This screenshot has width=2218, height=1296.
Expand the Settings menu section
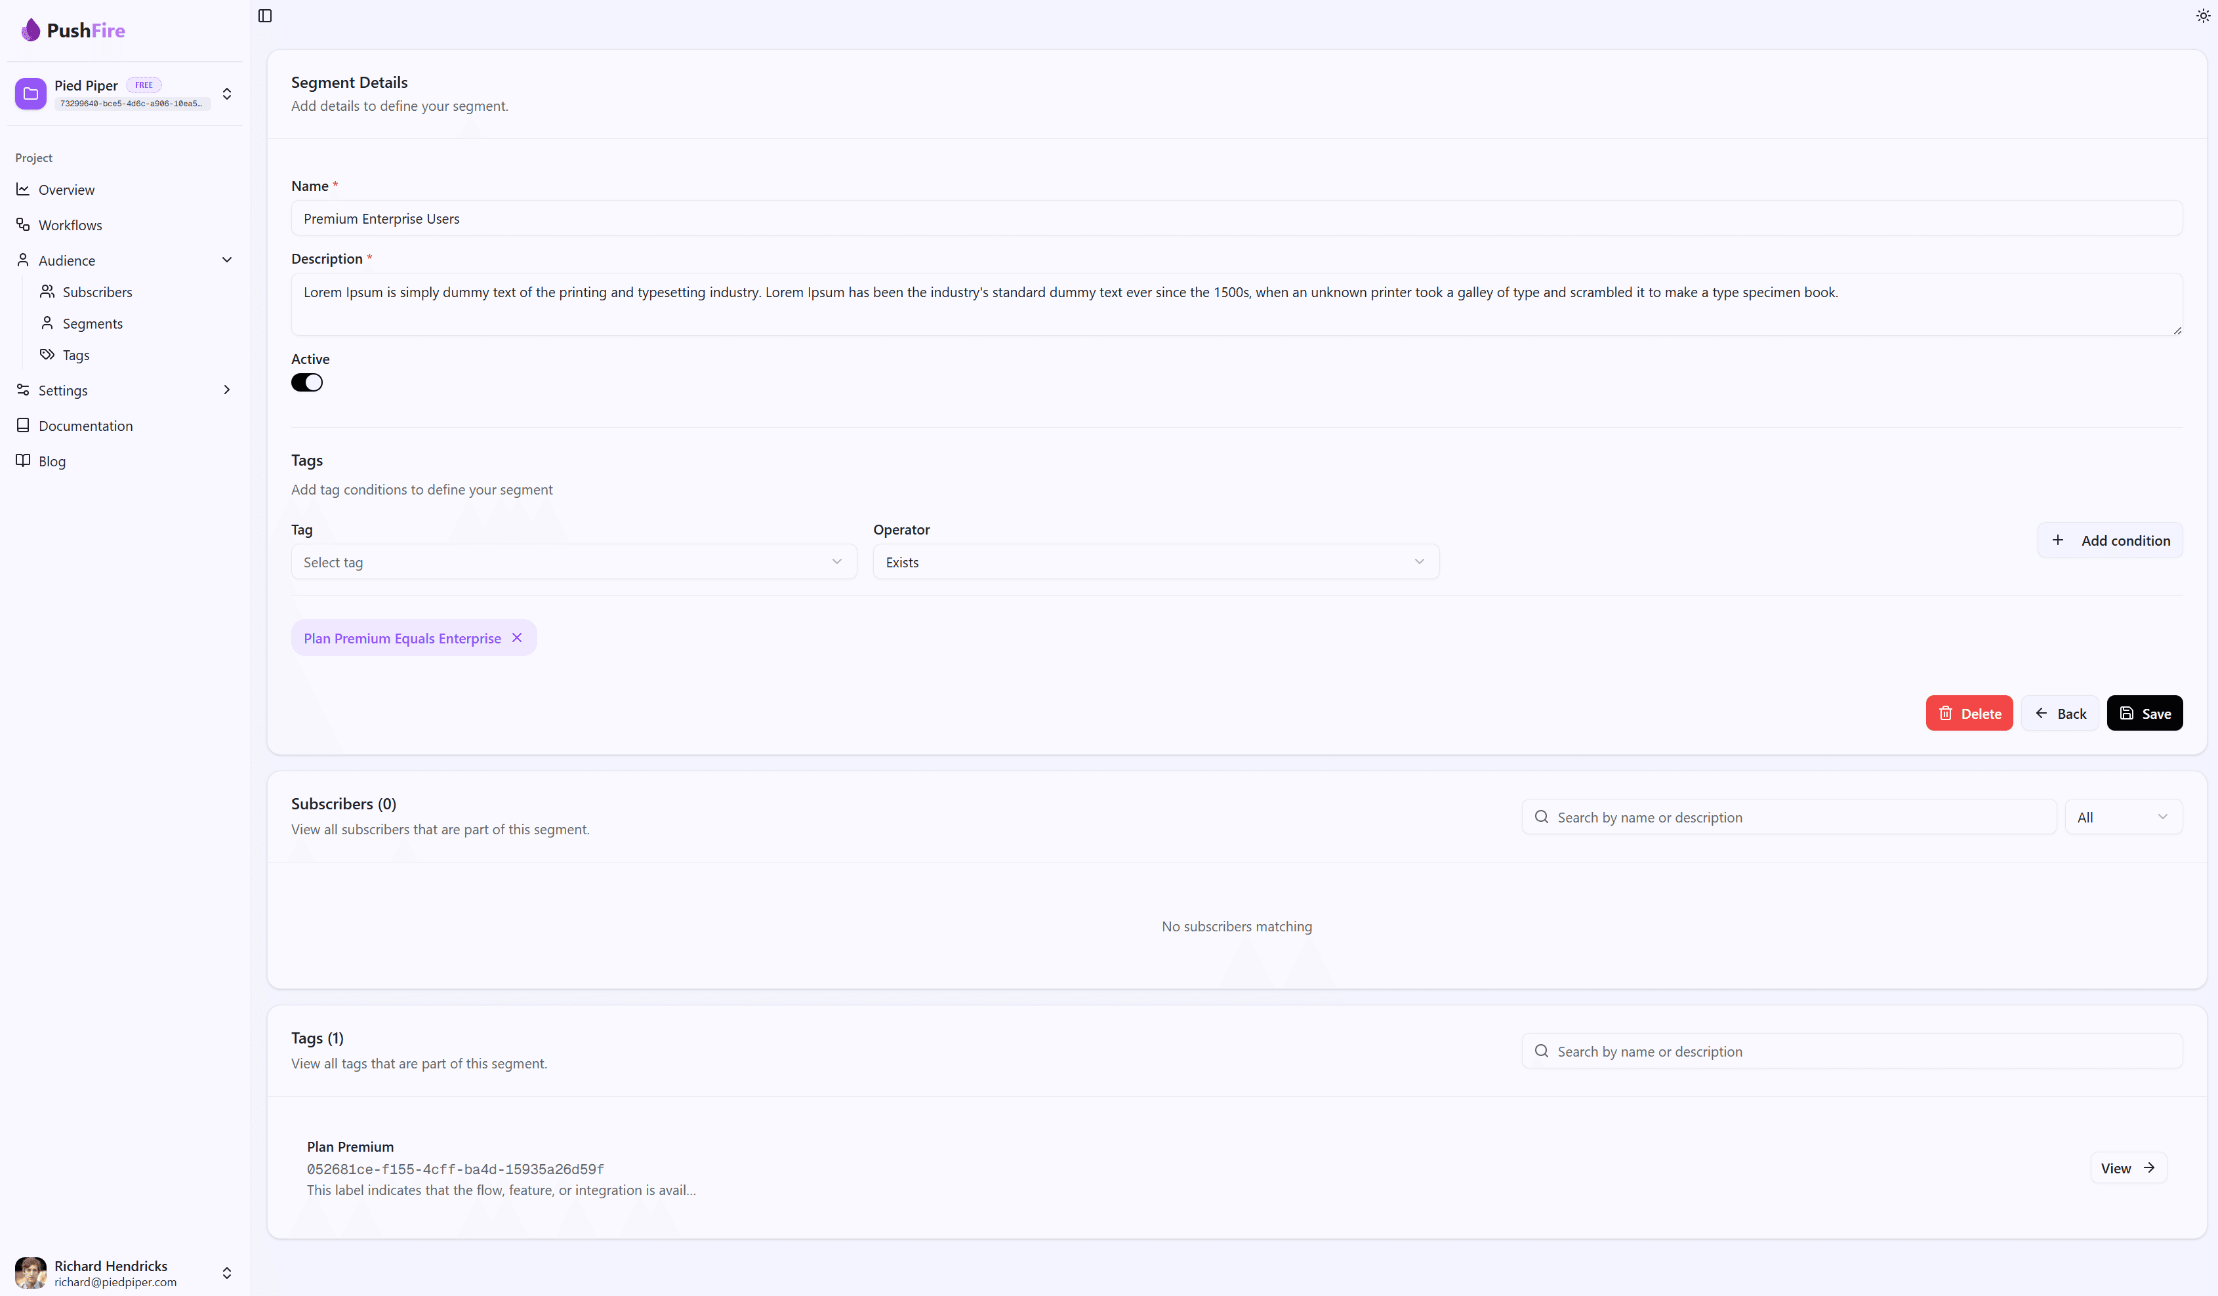pyautogui.click(x=227, y=390)
